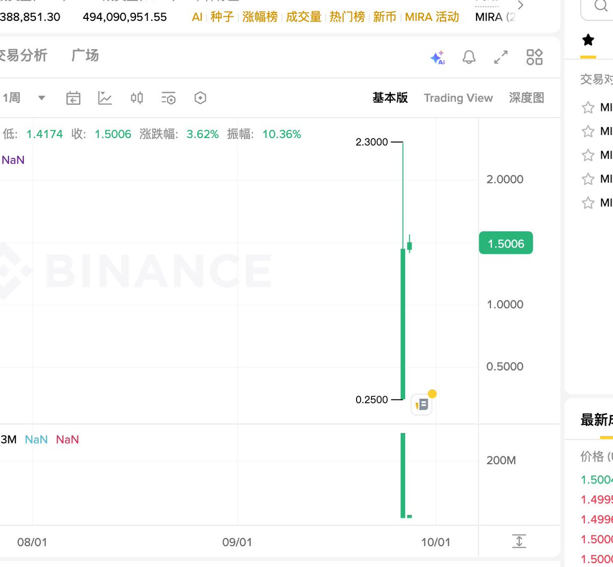Toggle favorite star for fifth MI pair

[x=588, y=203]
